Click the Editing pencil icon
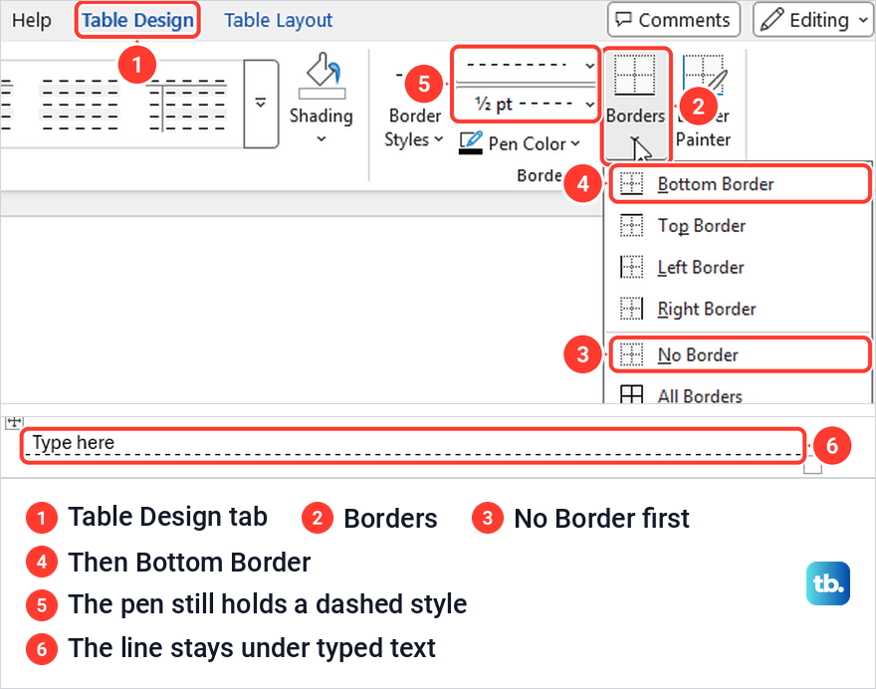 pyautogui.click(x=771, y=20)
